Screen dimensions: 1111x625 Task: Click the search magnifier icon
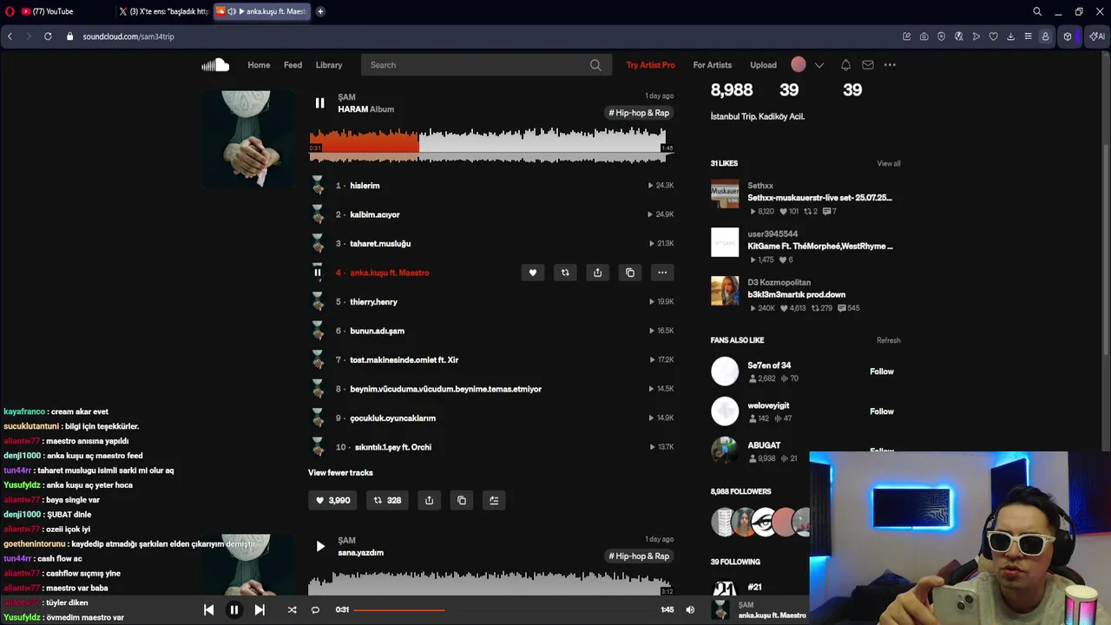[595, 65]
